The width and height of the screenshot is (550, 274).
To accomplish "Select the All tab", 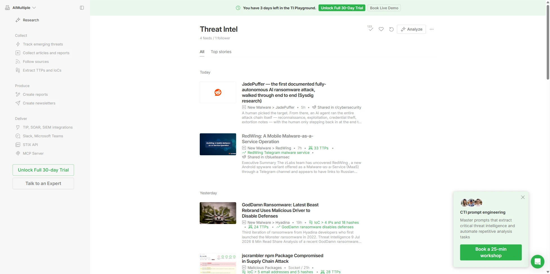I will pyautogui.click(x=202, y=52).
